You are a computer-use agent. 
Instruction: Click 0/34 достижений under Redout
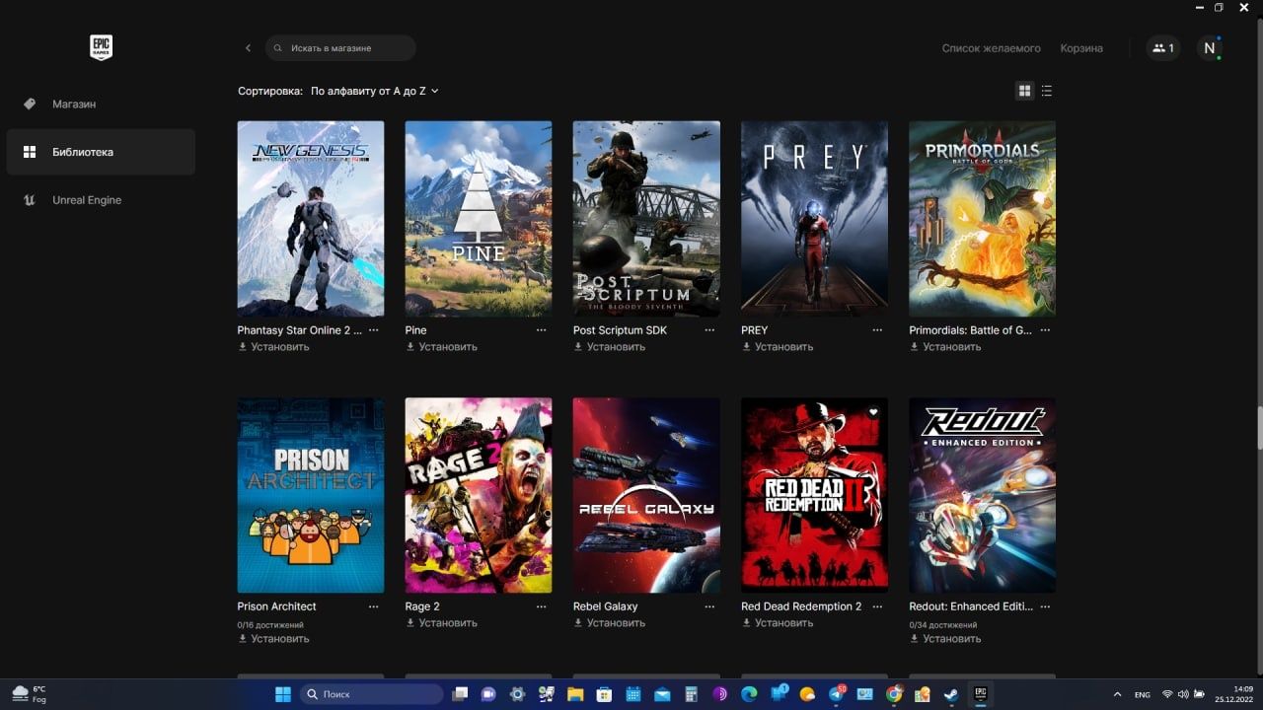point(942,624)
